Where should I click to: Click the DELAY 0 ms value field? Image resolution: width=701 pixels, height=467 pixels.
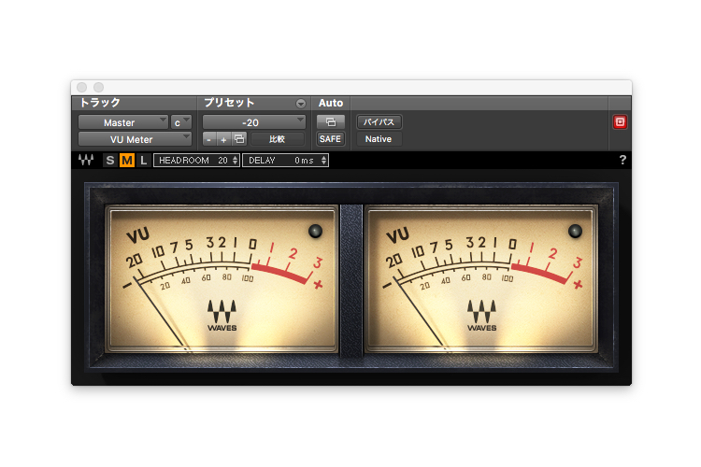tap(285, 161)
